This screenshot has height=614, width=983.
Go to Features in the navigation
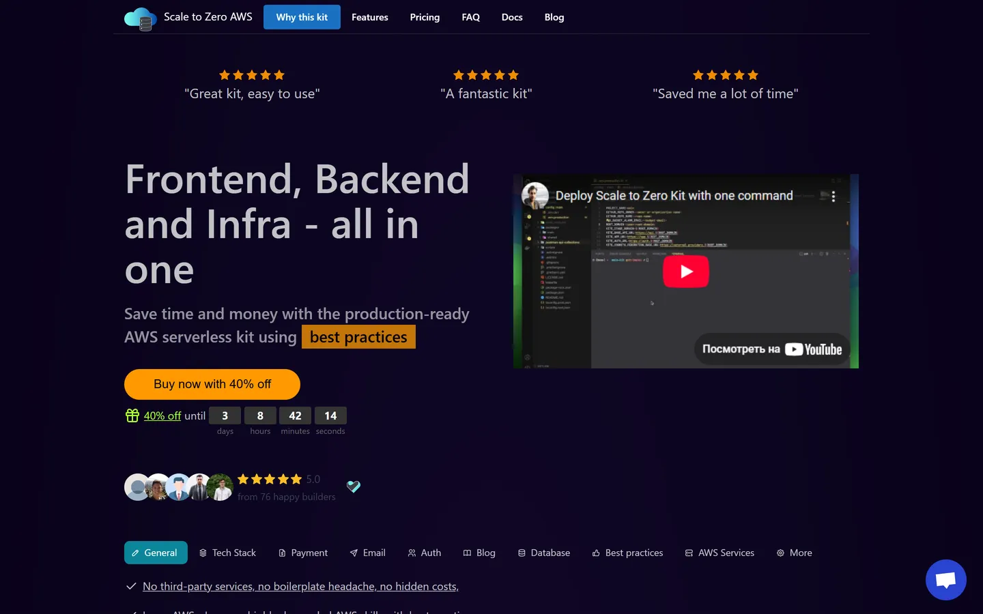click(370, 17)
